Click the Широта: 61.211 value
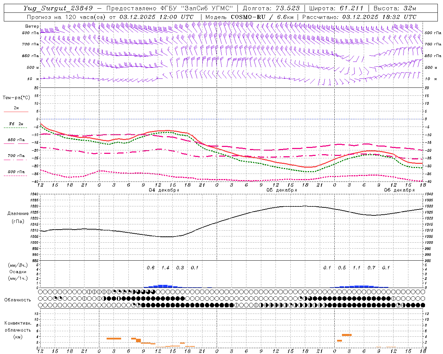443x354 pixels. click(x=336, y=8)
